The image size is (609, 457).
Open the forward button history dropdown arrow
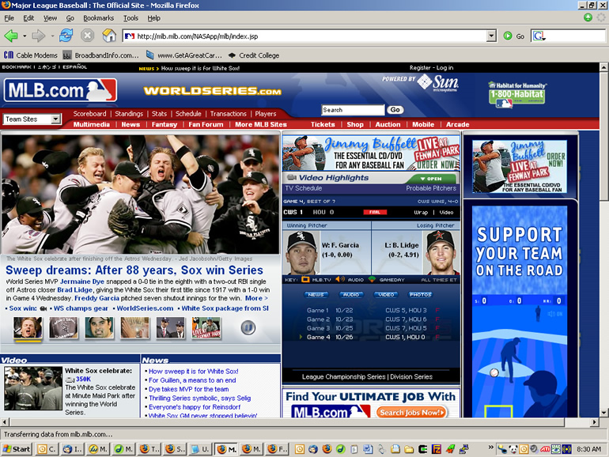coord(52,36)
